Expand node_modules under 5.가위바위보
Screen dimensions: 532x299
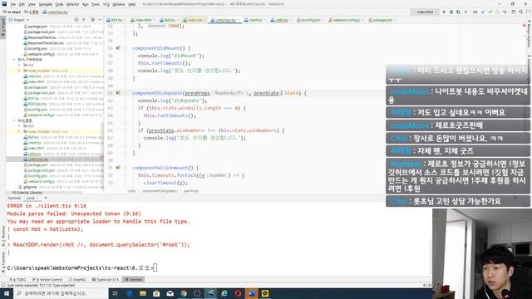(x=19, y=71)
